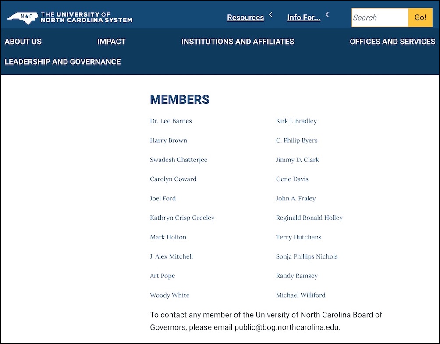Viewport: 440px width, 344px height.
Task: Open C. Philip Byers member link
Action: click(x=297, y=140)
